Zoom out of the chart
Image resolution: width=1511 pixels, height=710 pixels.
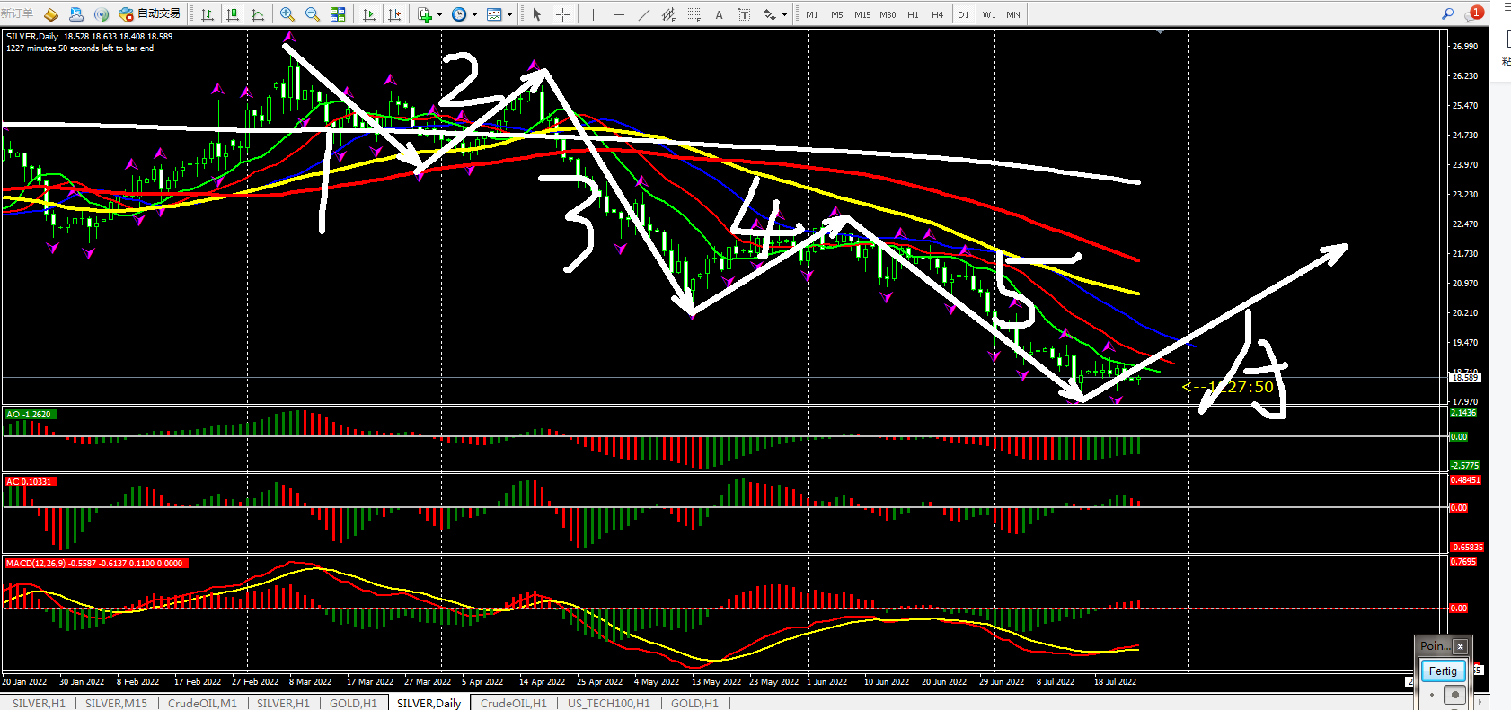tap(313, 14)
